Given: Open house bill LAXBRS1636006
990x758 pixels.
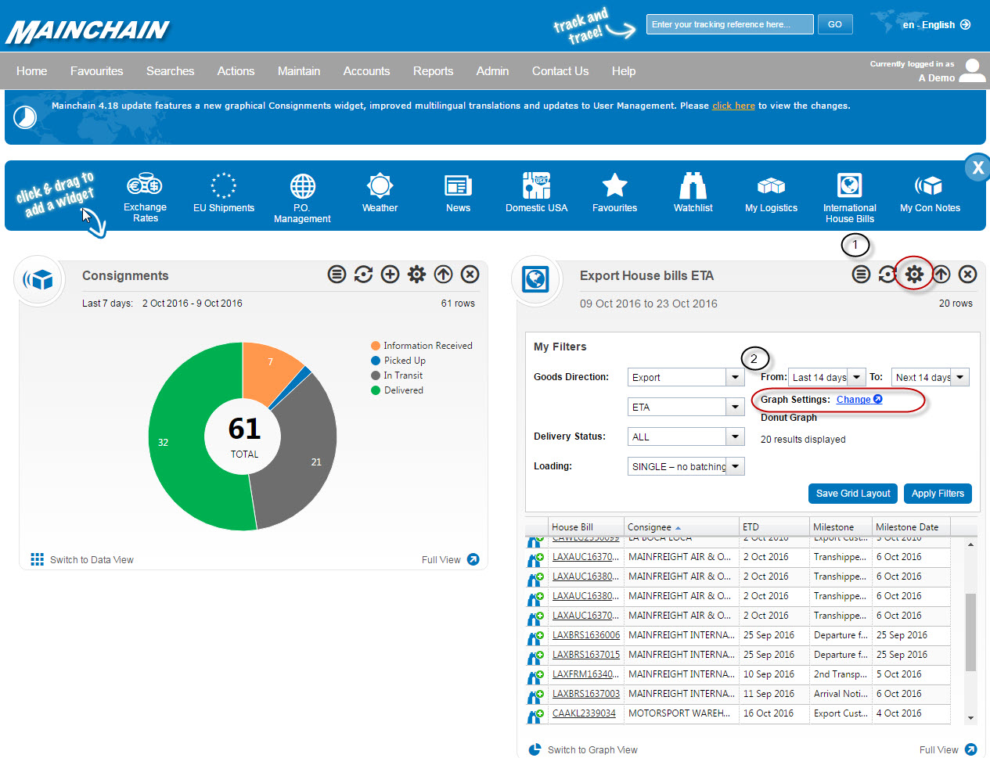Looking at the screenshot, I should [x=586, y=635].
